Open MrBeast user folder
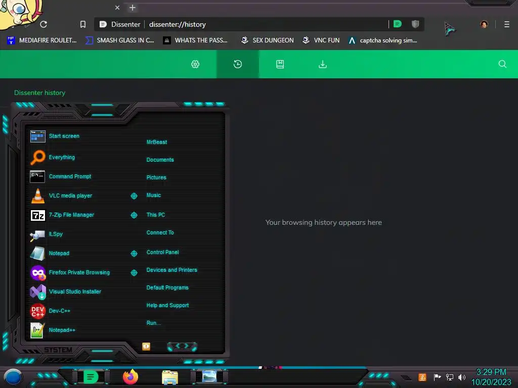This screenshot has height=388, width=518. coord(157,142)
